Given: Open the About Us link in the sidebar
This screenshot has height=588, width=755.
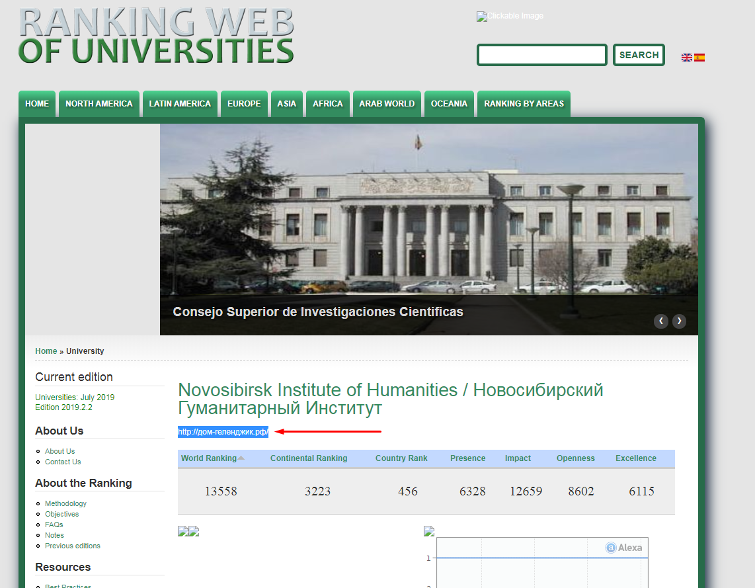Looking at the screenshot, I should pos(60,451).
